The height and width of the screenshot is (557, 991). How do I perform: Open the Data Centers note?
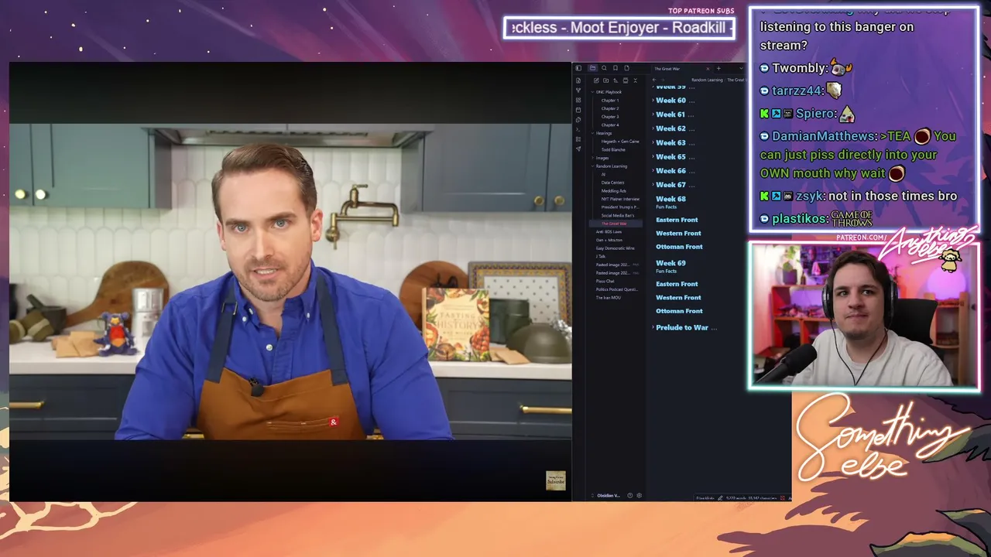(x=612, y=183)
